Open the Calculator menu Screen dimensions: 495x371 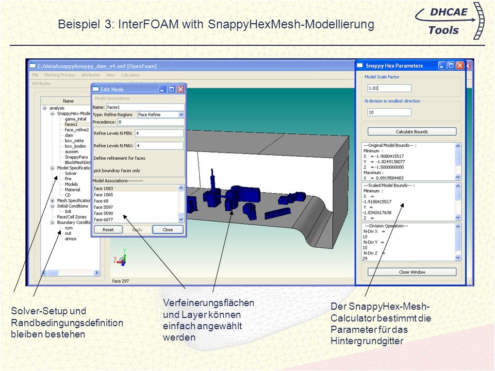[x=130, y=75]
